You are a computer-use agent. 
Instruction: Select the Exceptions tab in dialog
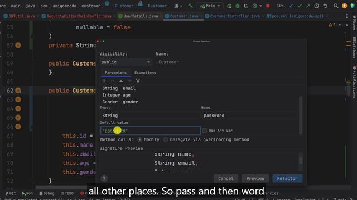(145, 73)
